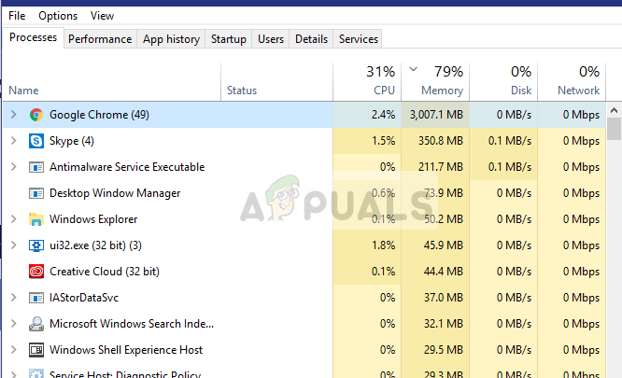
Task: Select the Google Chrome (49) row name
Action: click(x=99, y=115)
